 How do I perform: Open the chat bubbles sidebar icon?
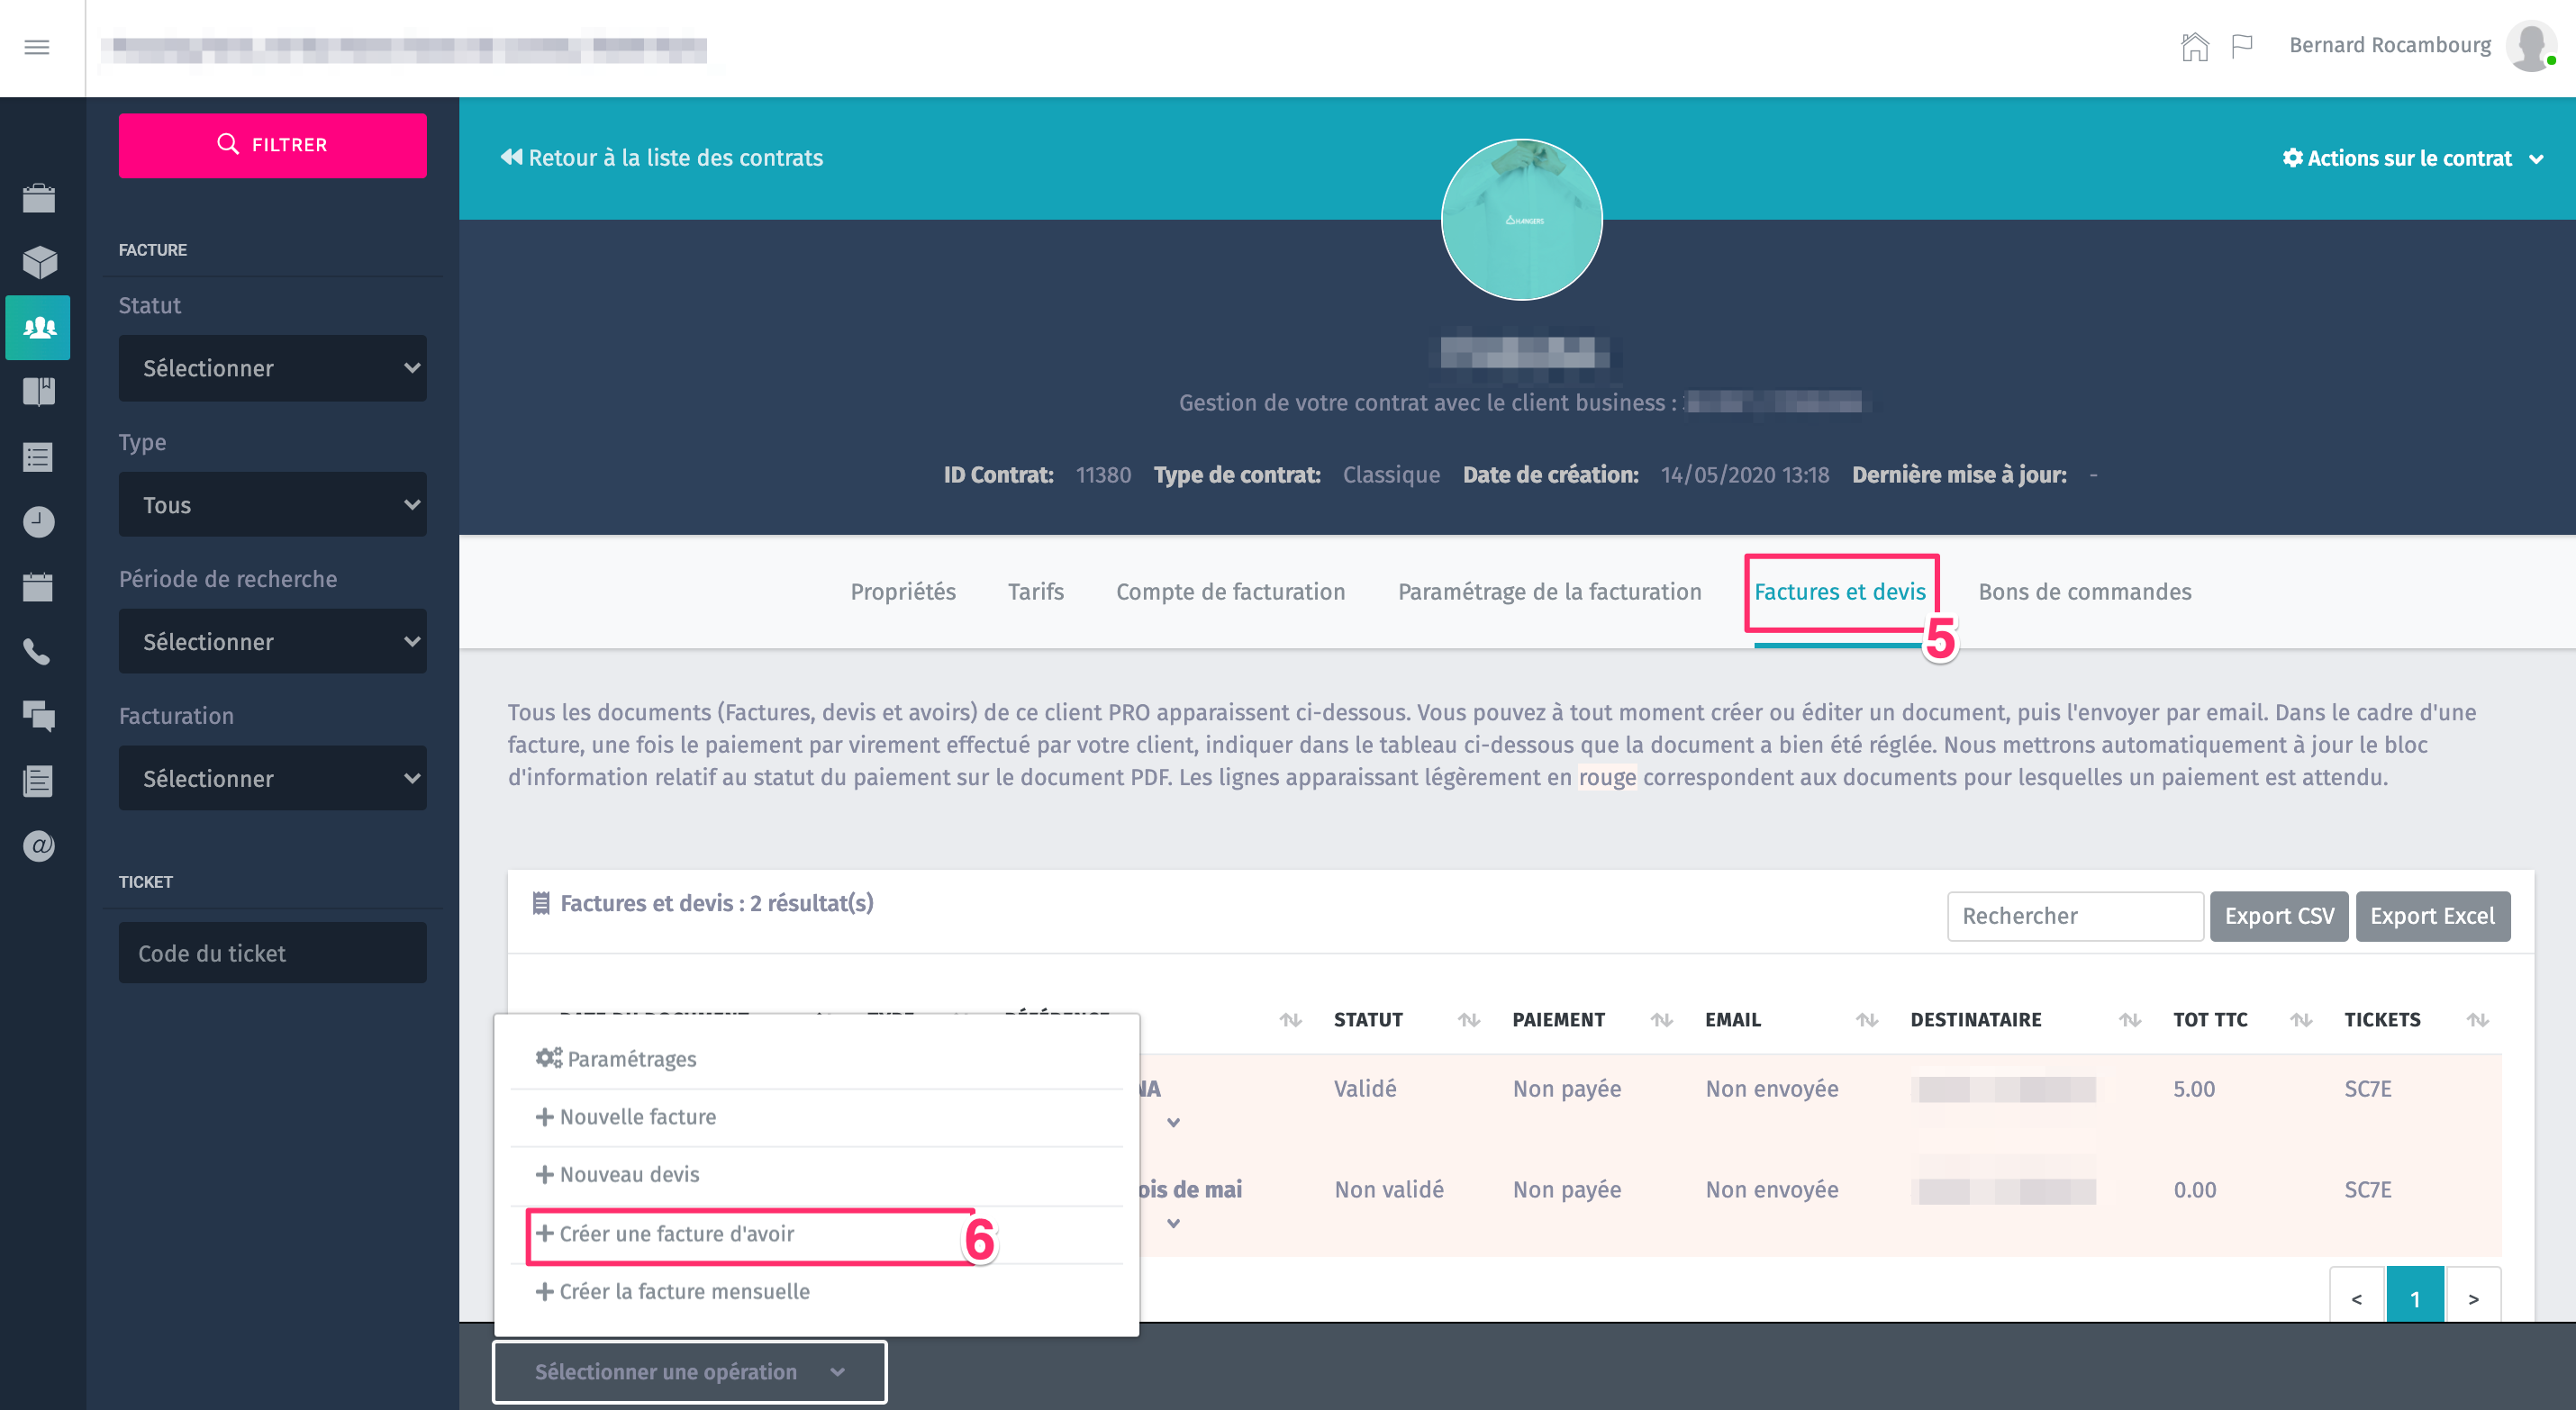click(38, 716)
